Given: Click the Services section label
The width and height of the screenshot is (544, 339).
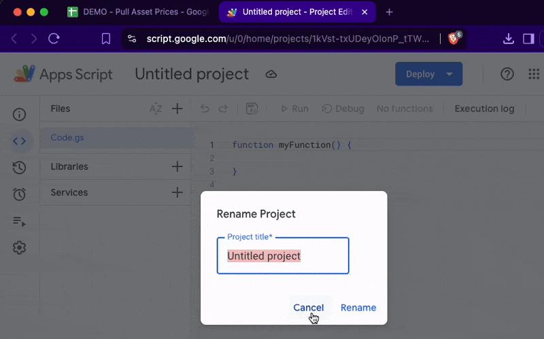Looking at the screenshot, I should pos(69,192).
